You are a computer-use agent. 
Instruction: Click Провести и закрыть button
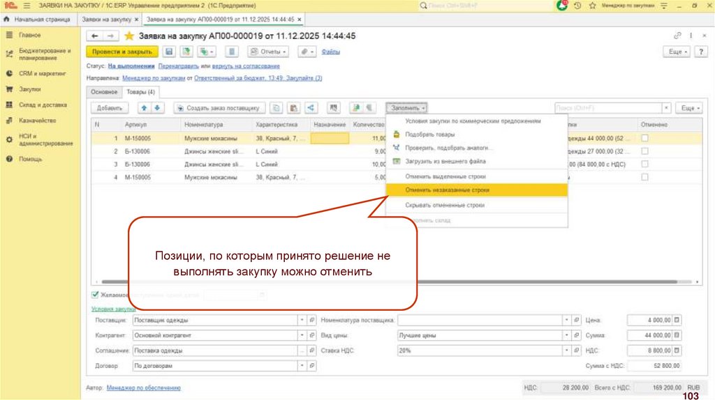coord(122,52)
